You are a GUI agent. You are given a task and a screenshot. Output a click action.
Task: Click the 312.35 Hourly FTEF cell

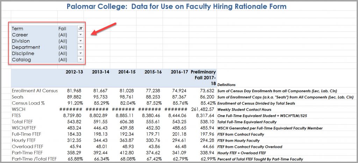[x=75, y=140]
